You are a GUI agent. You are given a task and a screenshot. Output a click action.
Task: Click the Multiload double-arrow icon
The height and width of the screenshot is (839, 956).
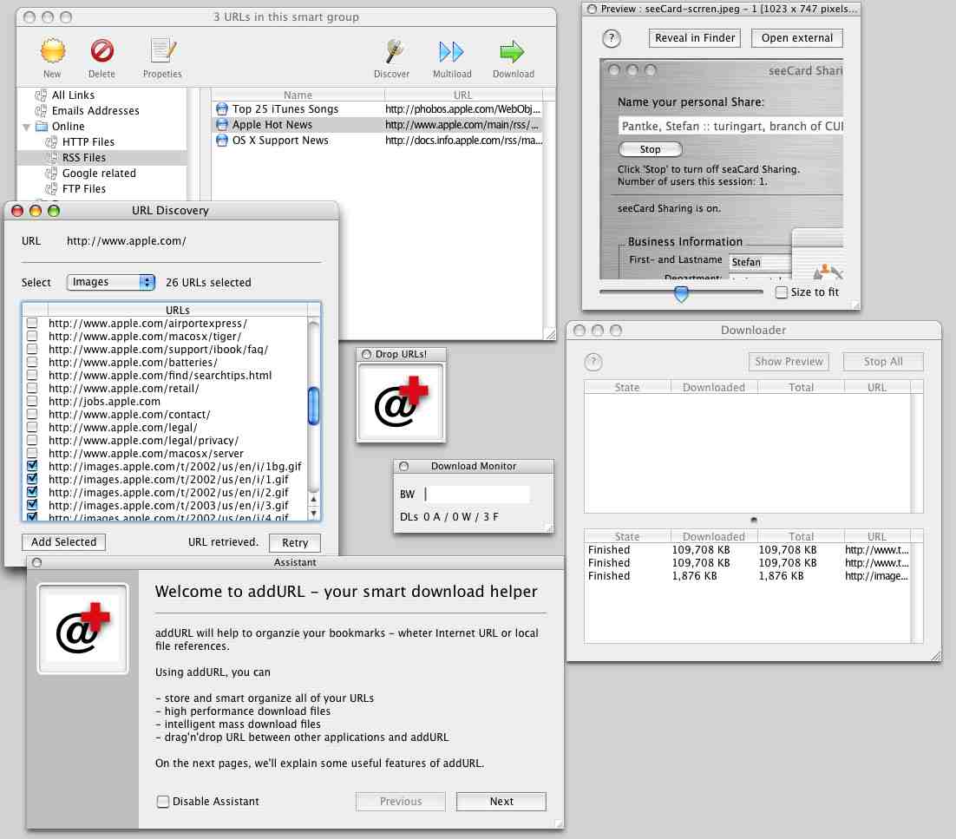coord(451,52)
